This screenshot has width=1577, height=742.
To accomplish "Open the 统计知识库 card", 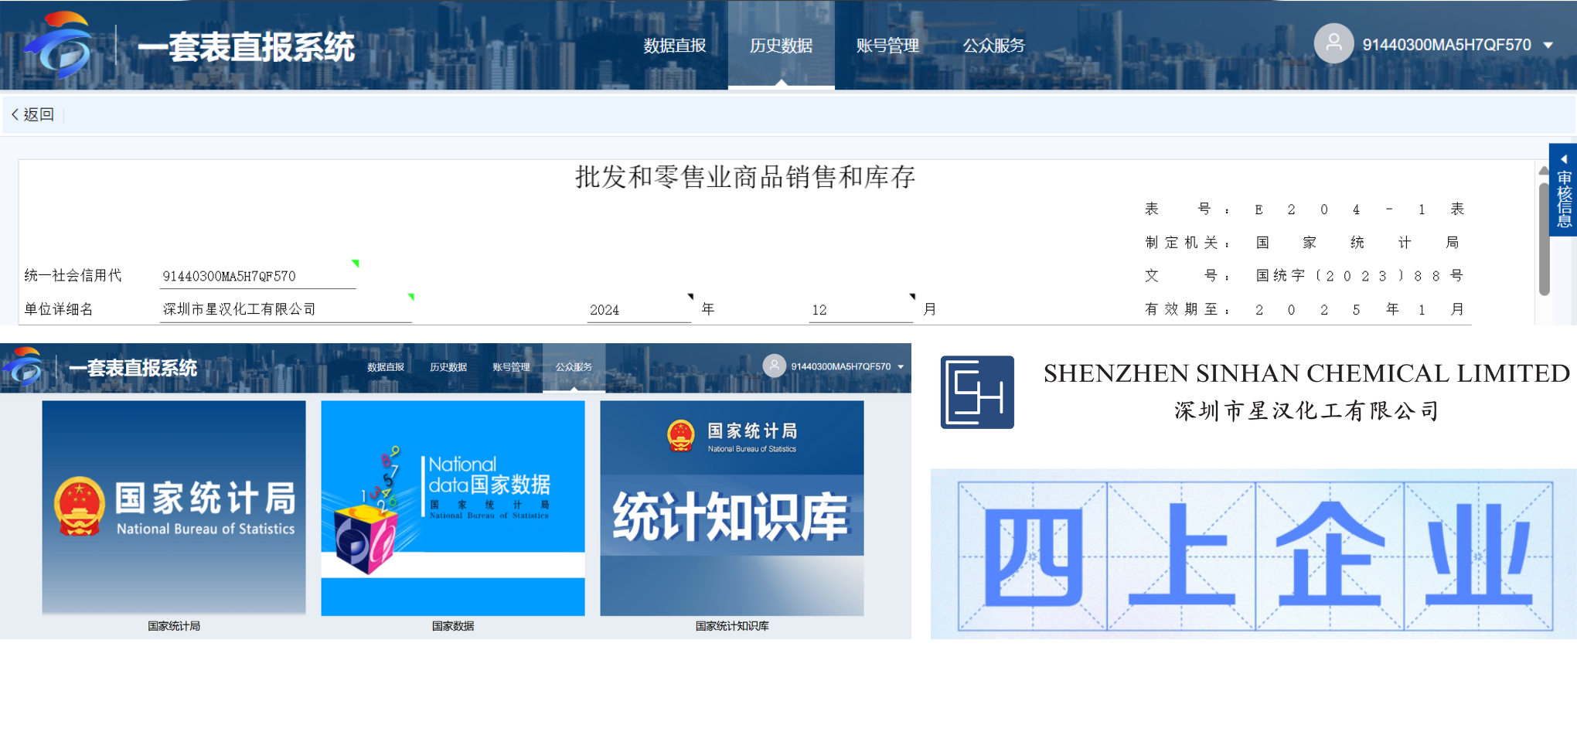I will click(x=732, y=507).
